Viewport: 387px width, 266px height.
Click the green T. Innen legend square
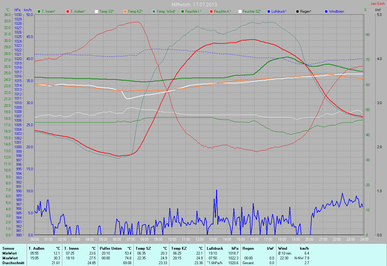pyautogui.click(x=39, y=11)
